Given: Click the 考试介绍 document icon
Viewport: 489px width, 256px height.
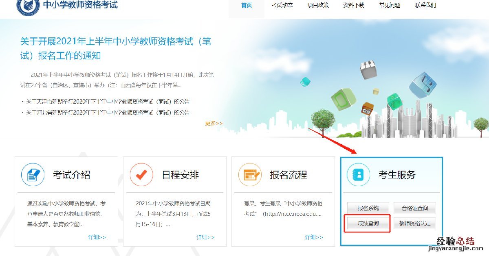Looking at the screenshot, I should [x=33, y=175].
